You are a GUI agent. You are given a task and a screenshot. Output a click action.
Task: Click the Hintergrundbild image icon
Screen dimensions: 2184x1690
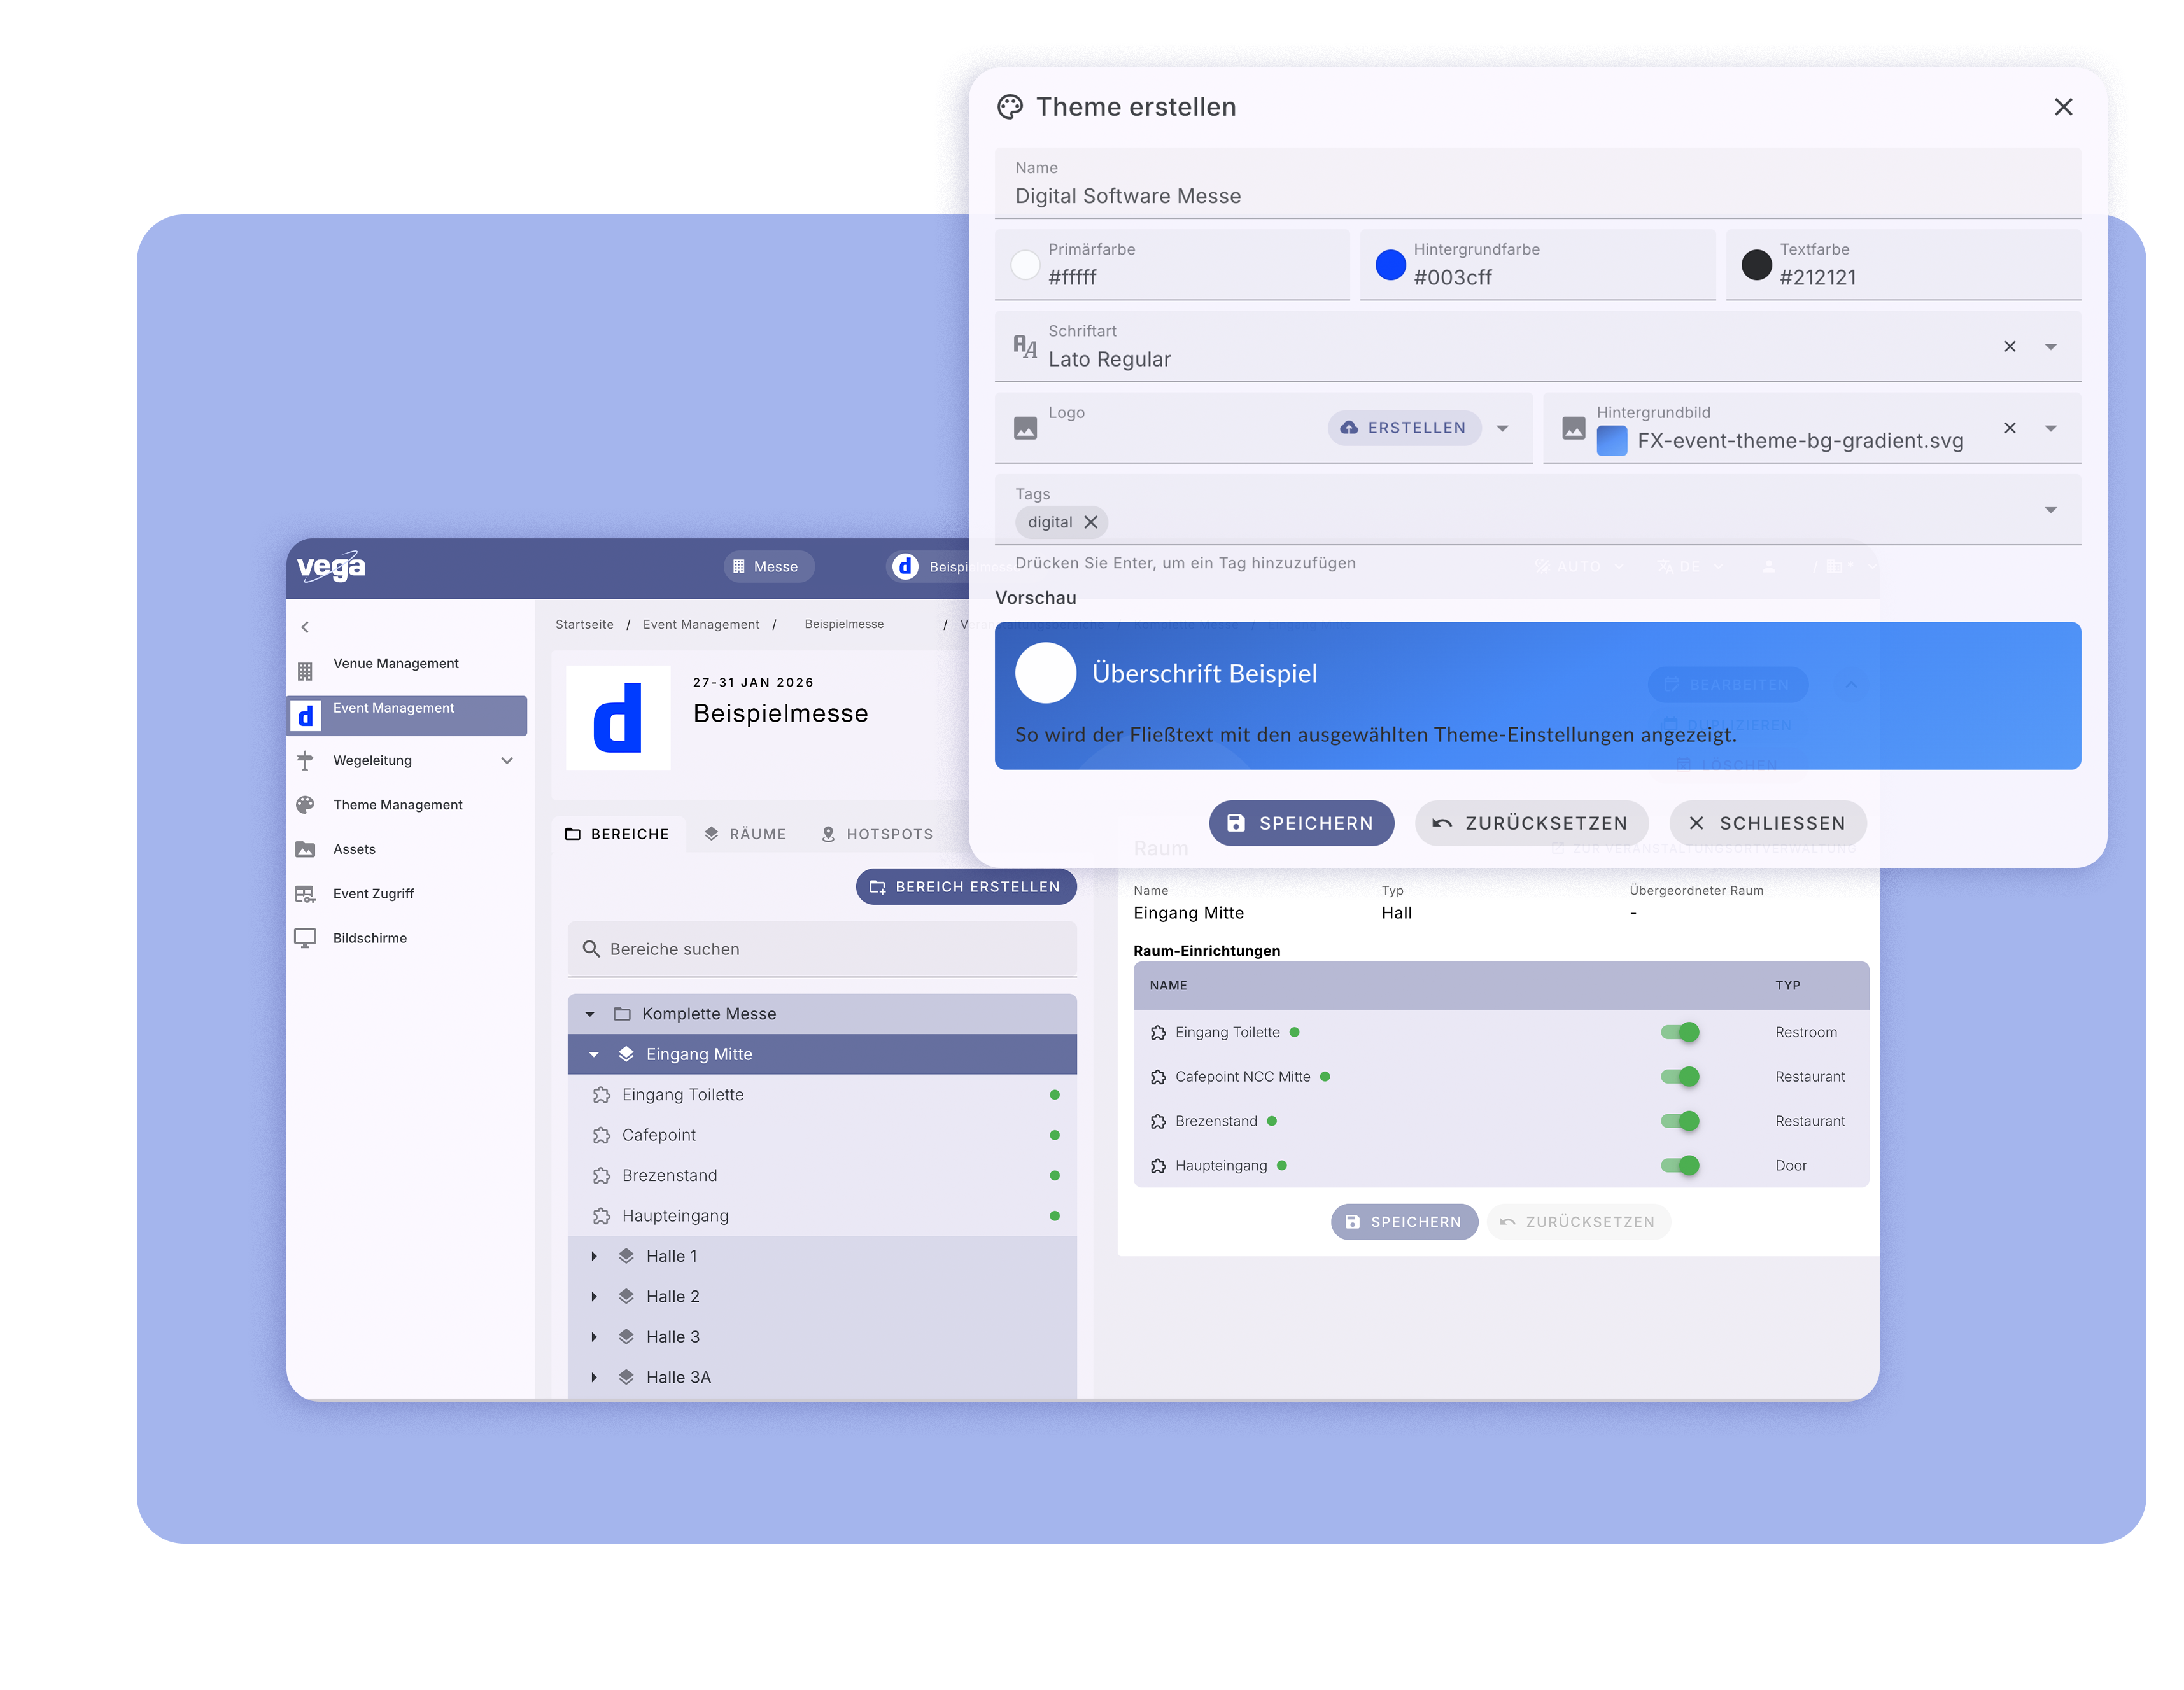coord(1573,429)
